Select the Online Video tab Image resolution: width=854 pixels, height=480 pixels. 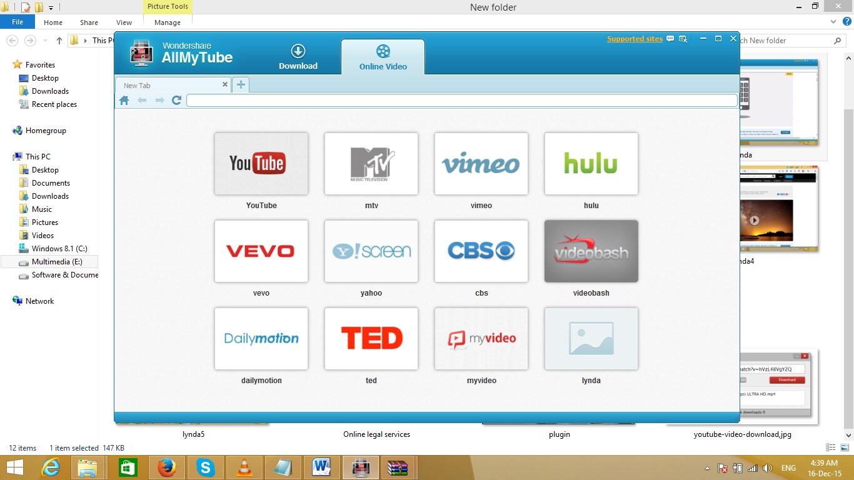coord(383,57)
